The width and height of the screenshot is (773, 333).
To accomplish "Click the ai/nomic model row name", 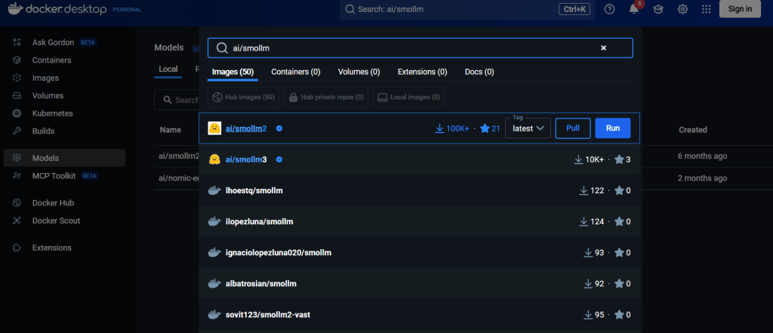I will click(x=179, y=178).
